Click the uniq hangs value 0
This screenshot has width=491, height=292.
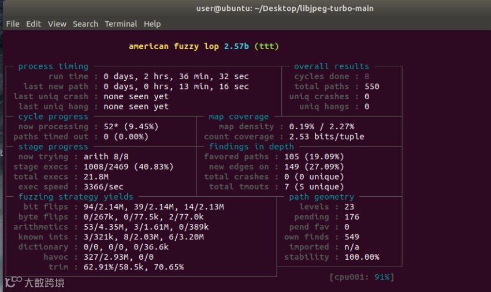pos(367,106)
